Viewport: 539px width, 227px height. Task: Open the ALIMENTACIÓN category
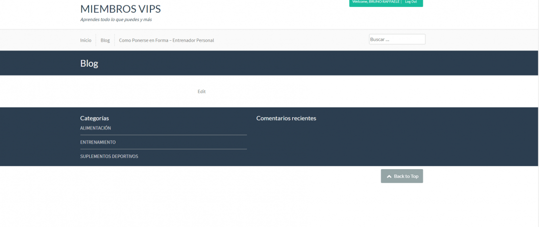(x=96, y=128)
